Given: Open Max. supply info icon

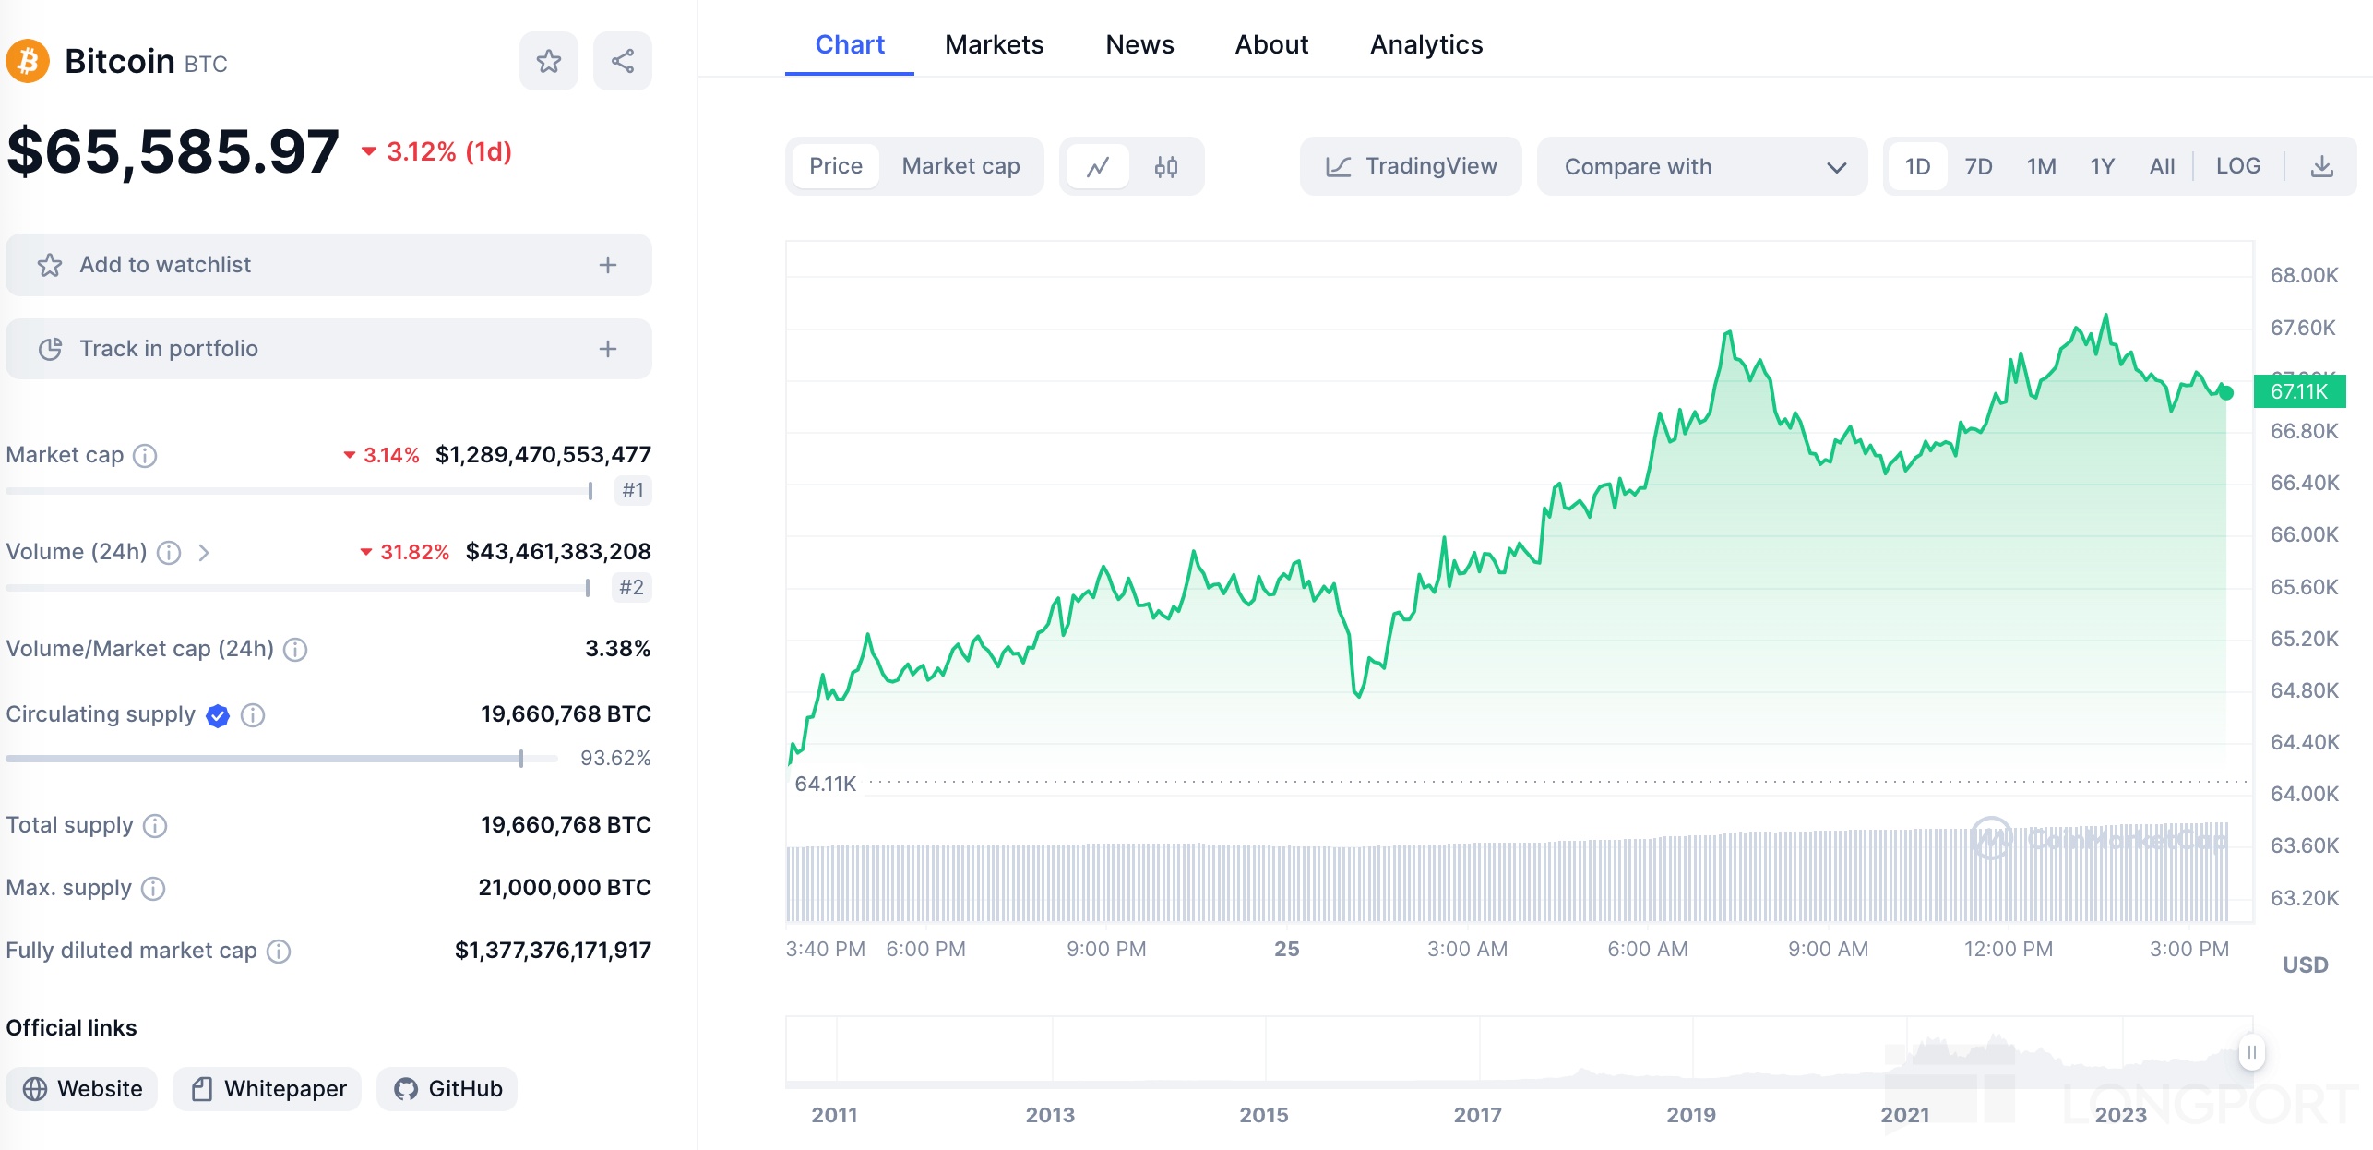Looking at the screenshot, I should [153, 888].
